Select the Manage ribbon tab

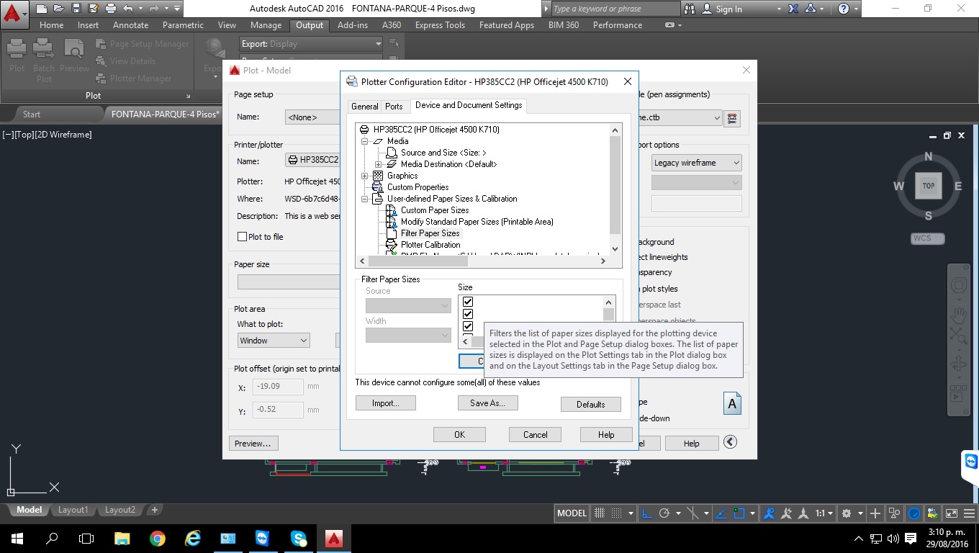point(266,24)
